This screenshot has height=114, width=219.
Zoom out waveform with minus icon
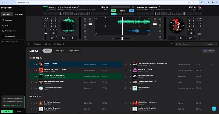pos(96,18)
